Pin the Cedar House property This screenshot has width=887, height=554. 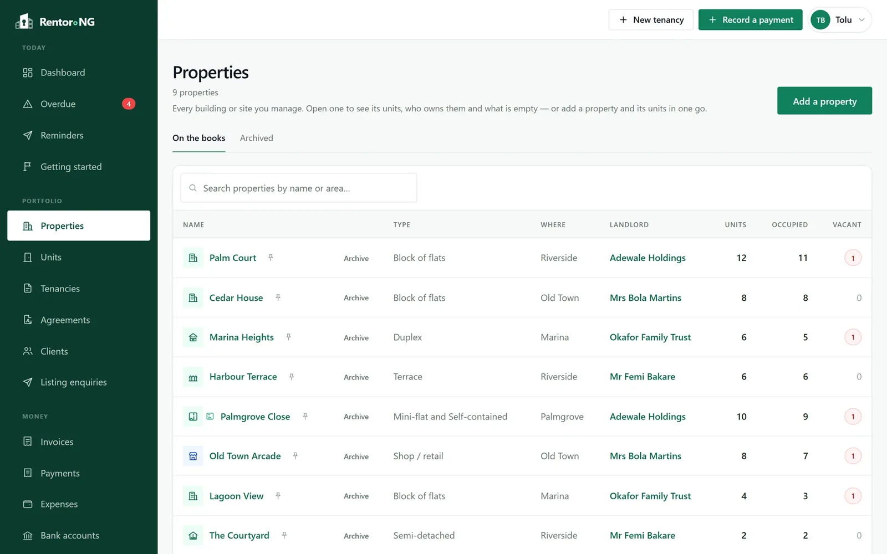[x=278, y=297]
